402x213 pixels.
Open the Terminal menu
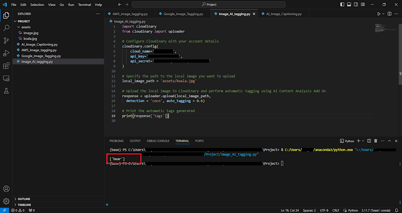pyautogui.click(x=84, y=4)
